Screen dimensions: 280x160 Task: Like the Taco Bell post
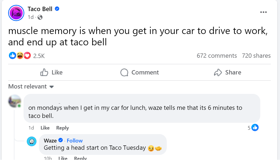[x=51, y=72]
